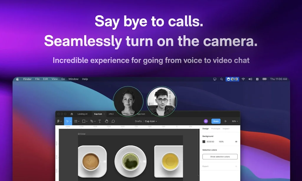Viewport: 302px width, 181px height.
Task: Select the Hand tool
Action: click(x=107, y=121)
